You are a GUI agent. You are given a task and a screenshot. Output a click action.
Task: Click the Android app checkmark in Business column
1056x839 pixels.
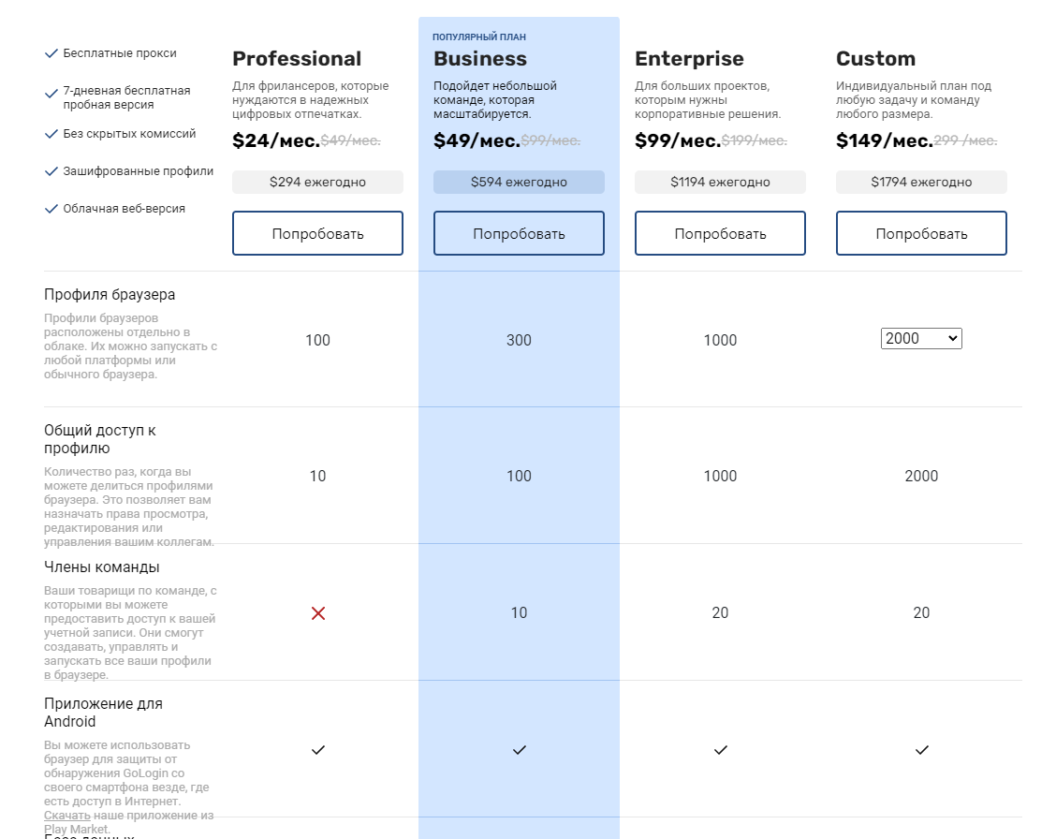pos(520,749)
